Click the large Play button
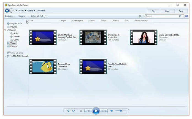Screen dimensions: 192x119 (96, 111)
